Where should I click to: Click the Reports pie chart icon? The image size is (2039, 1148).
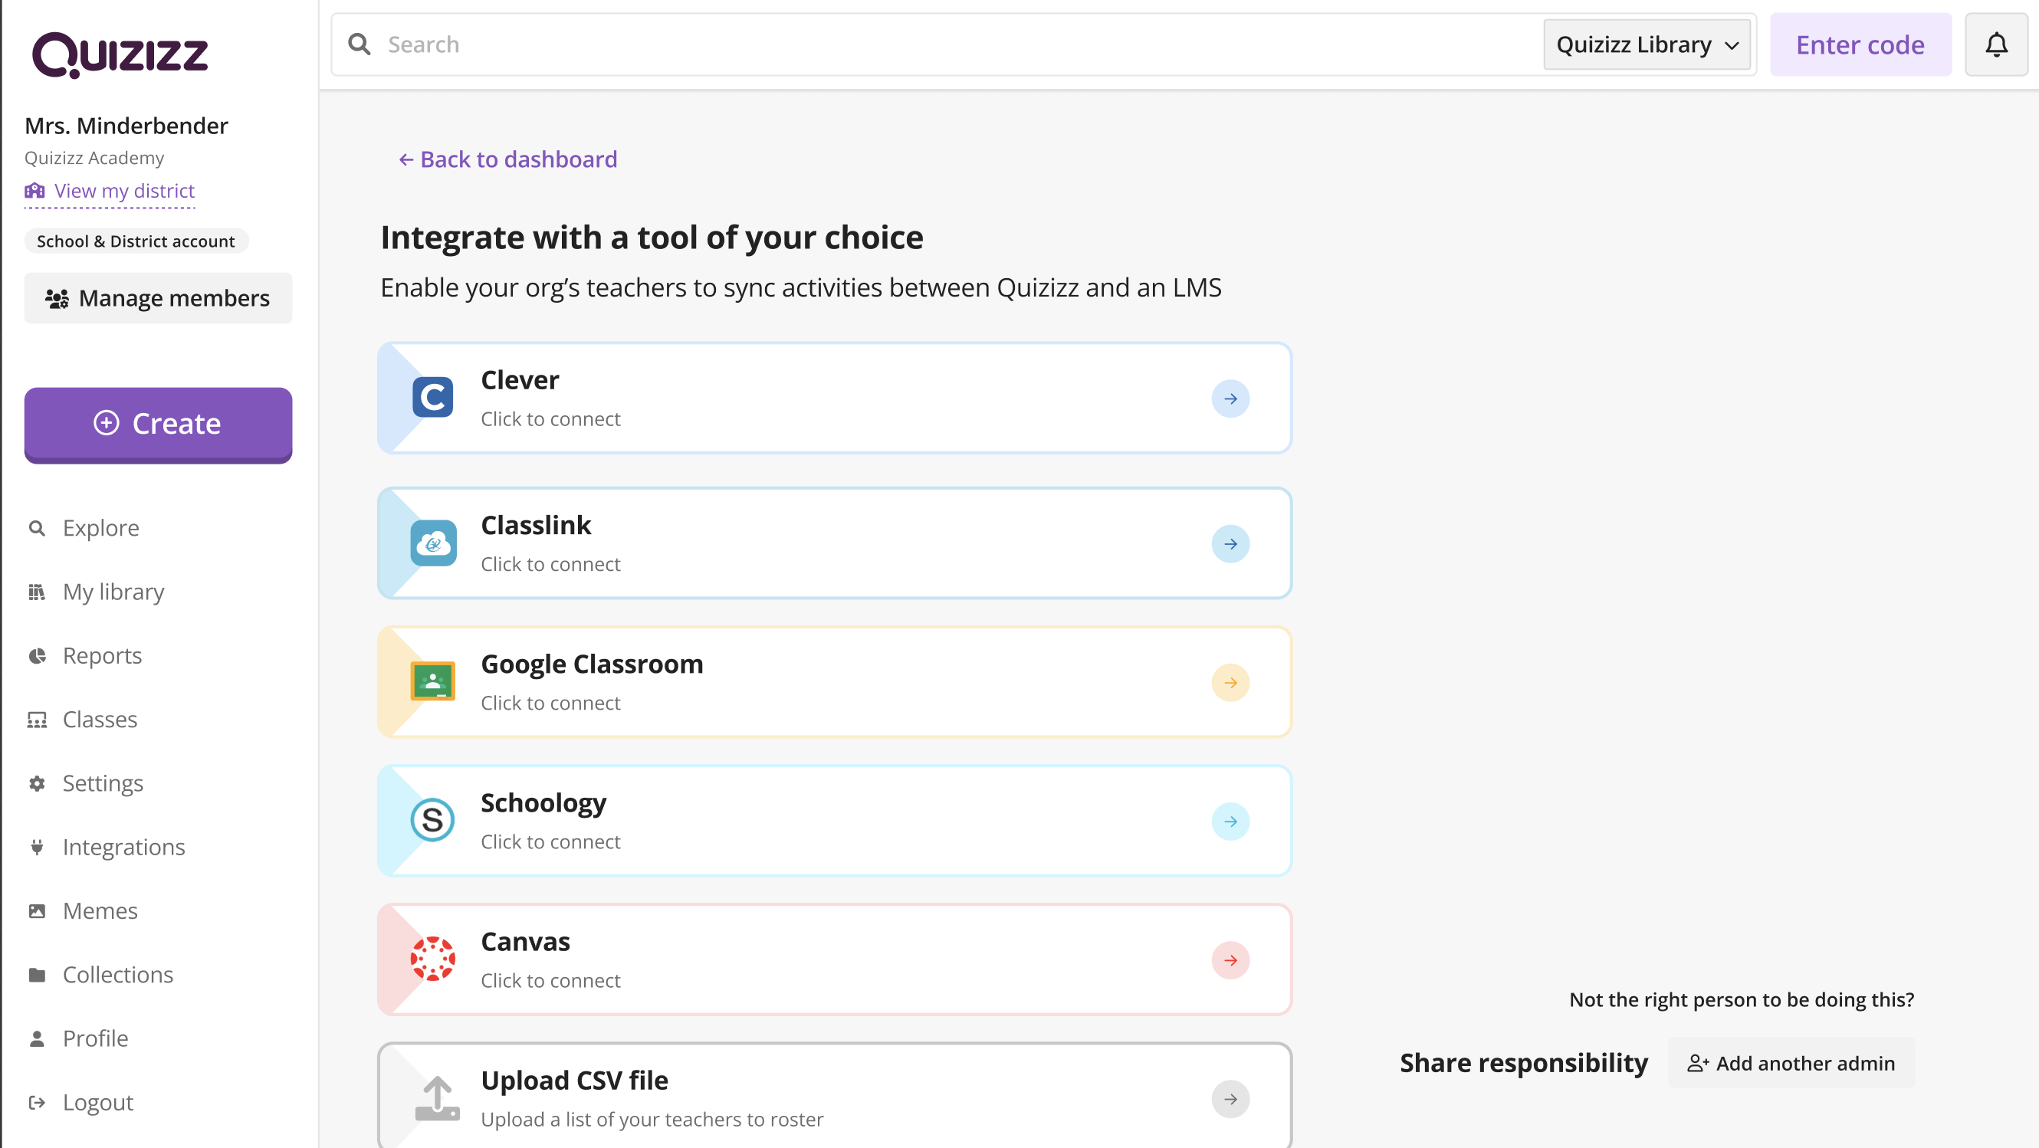(37, 656)
